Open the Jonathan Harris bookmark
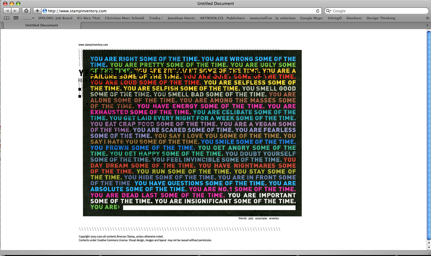431x256 pixels. [x=181, y=18]
